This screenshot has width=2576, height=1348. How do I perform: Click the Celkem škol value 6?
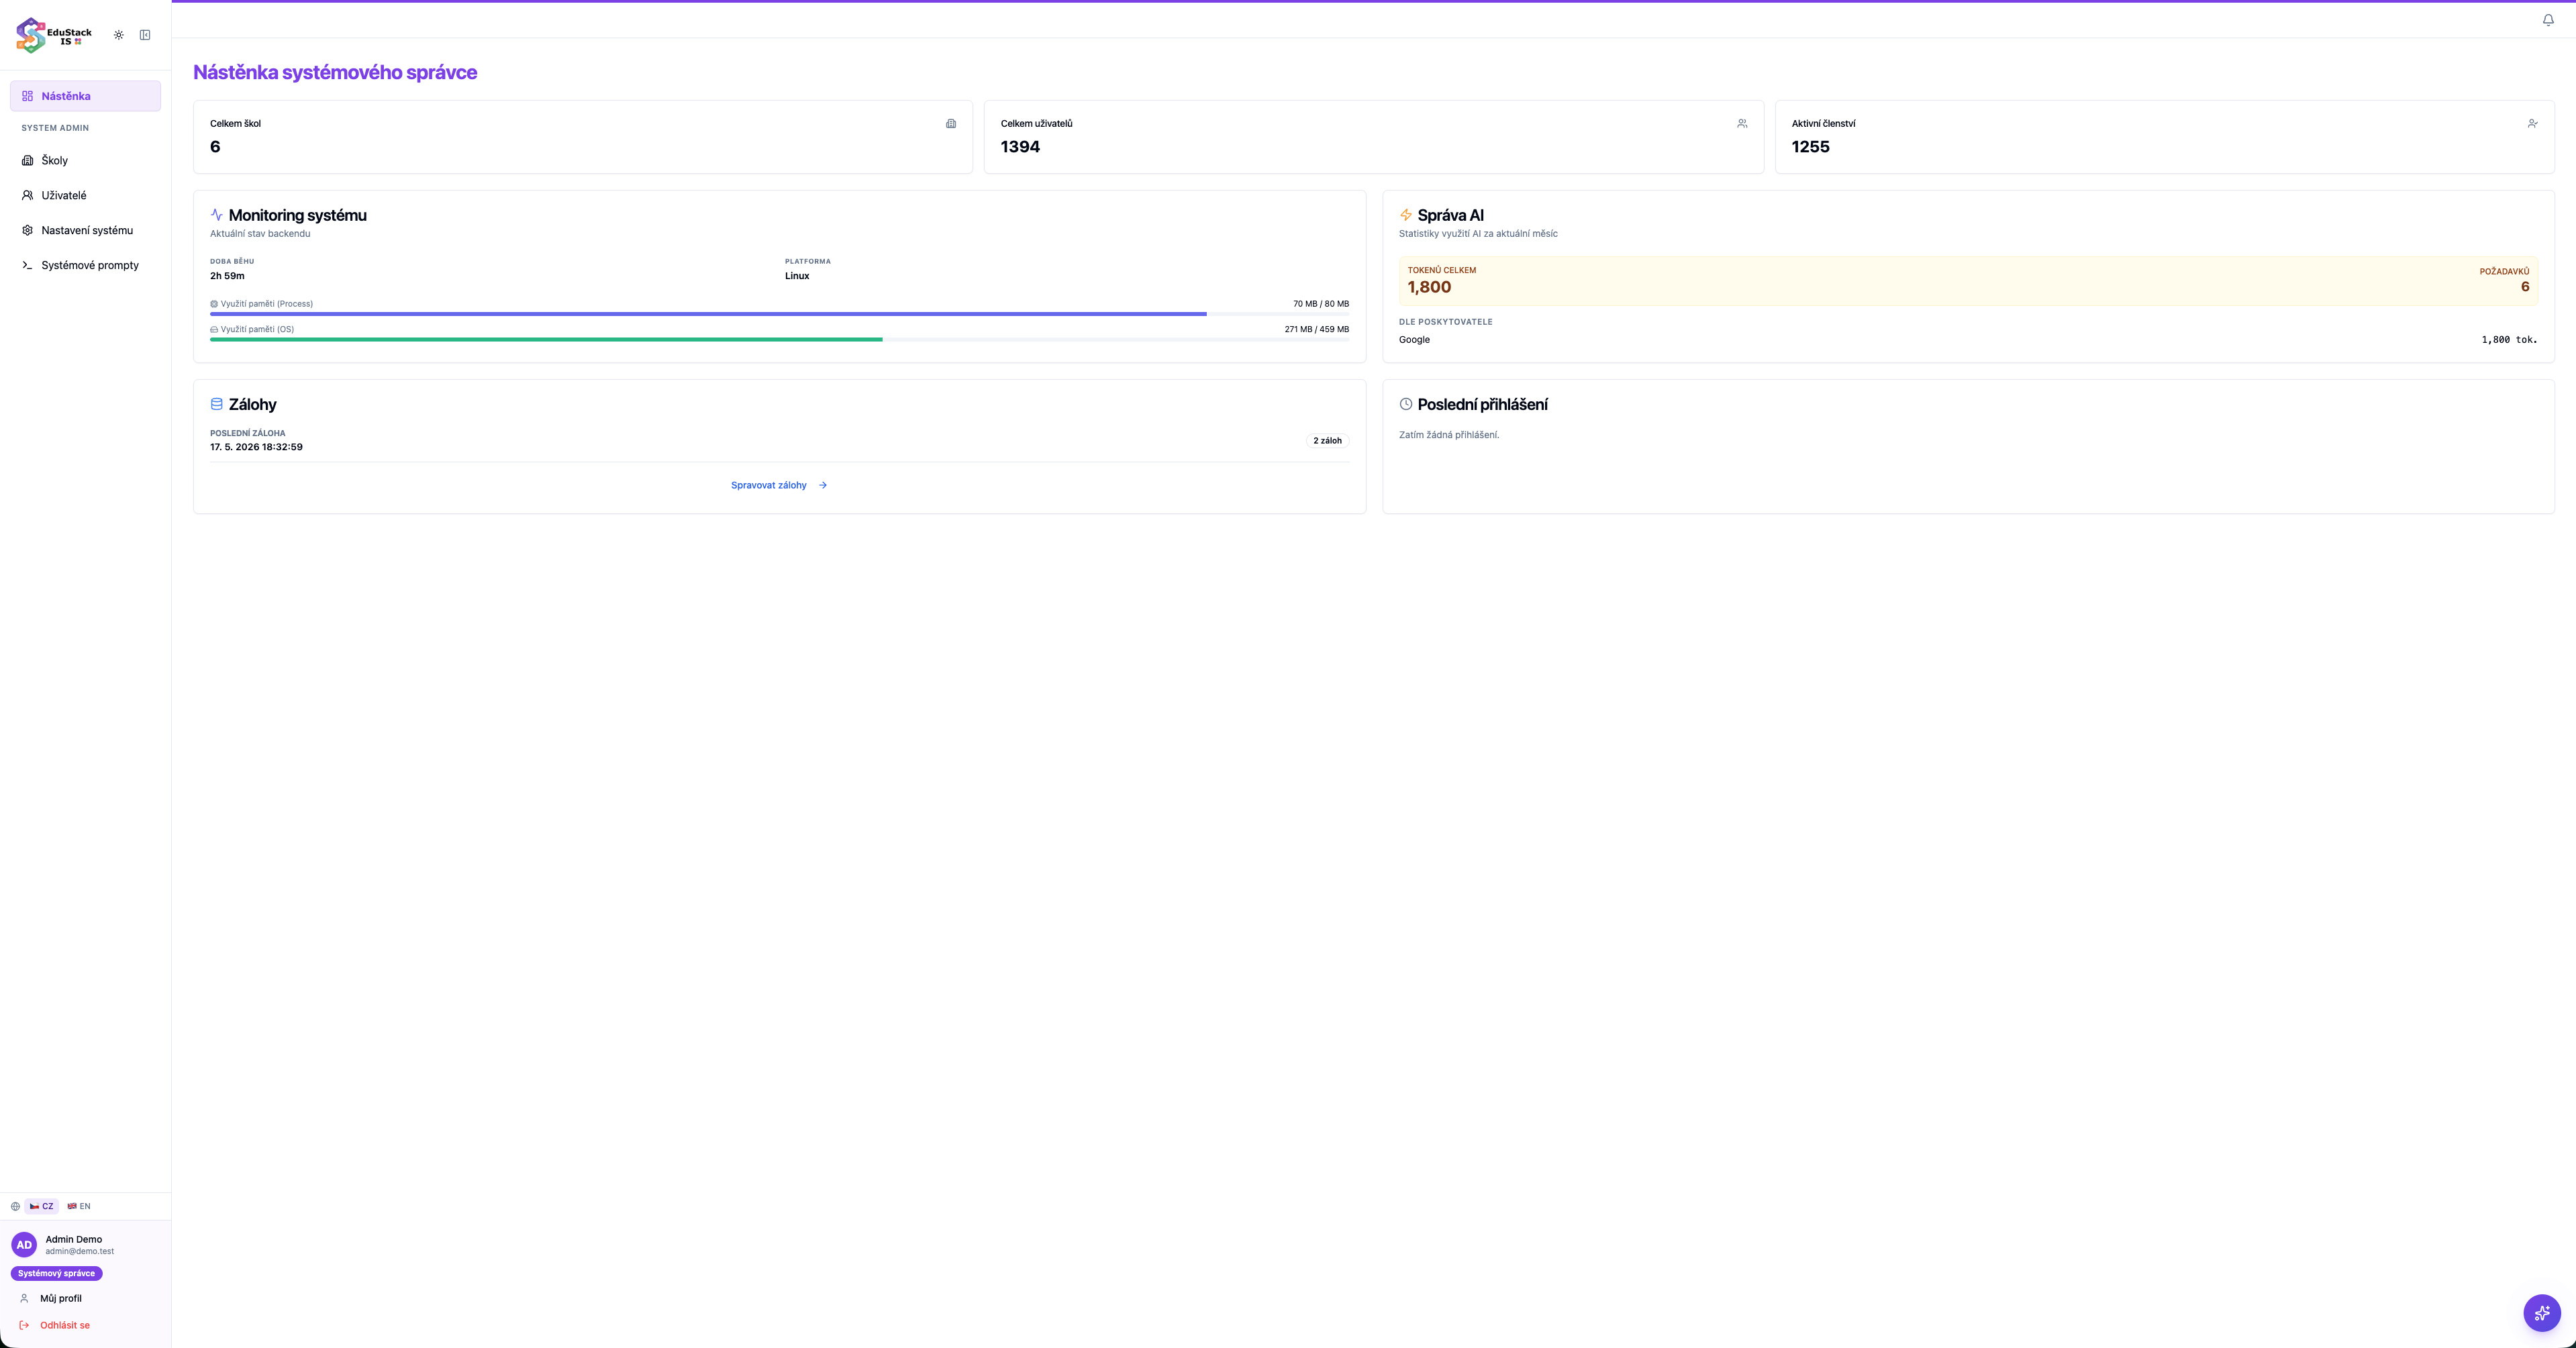215,147
